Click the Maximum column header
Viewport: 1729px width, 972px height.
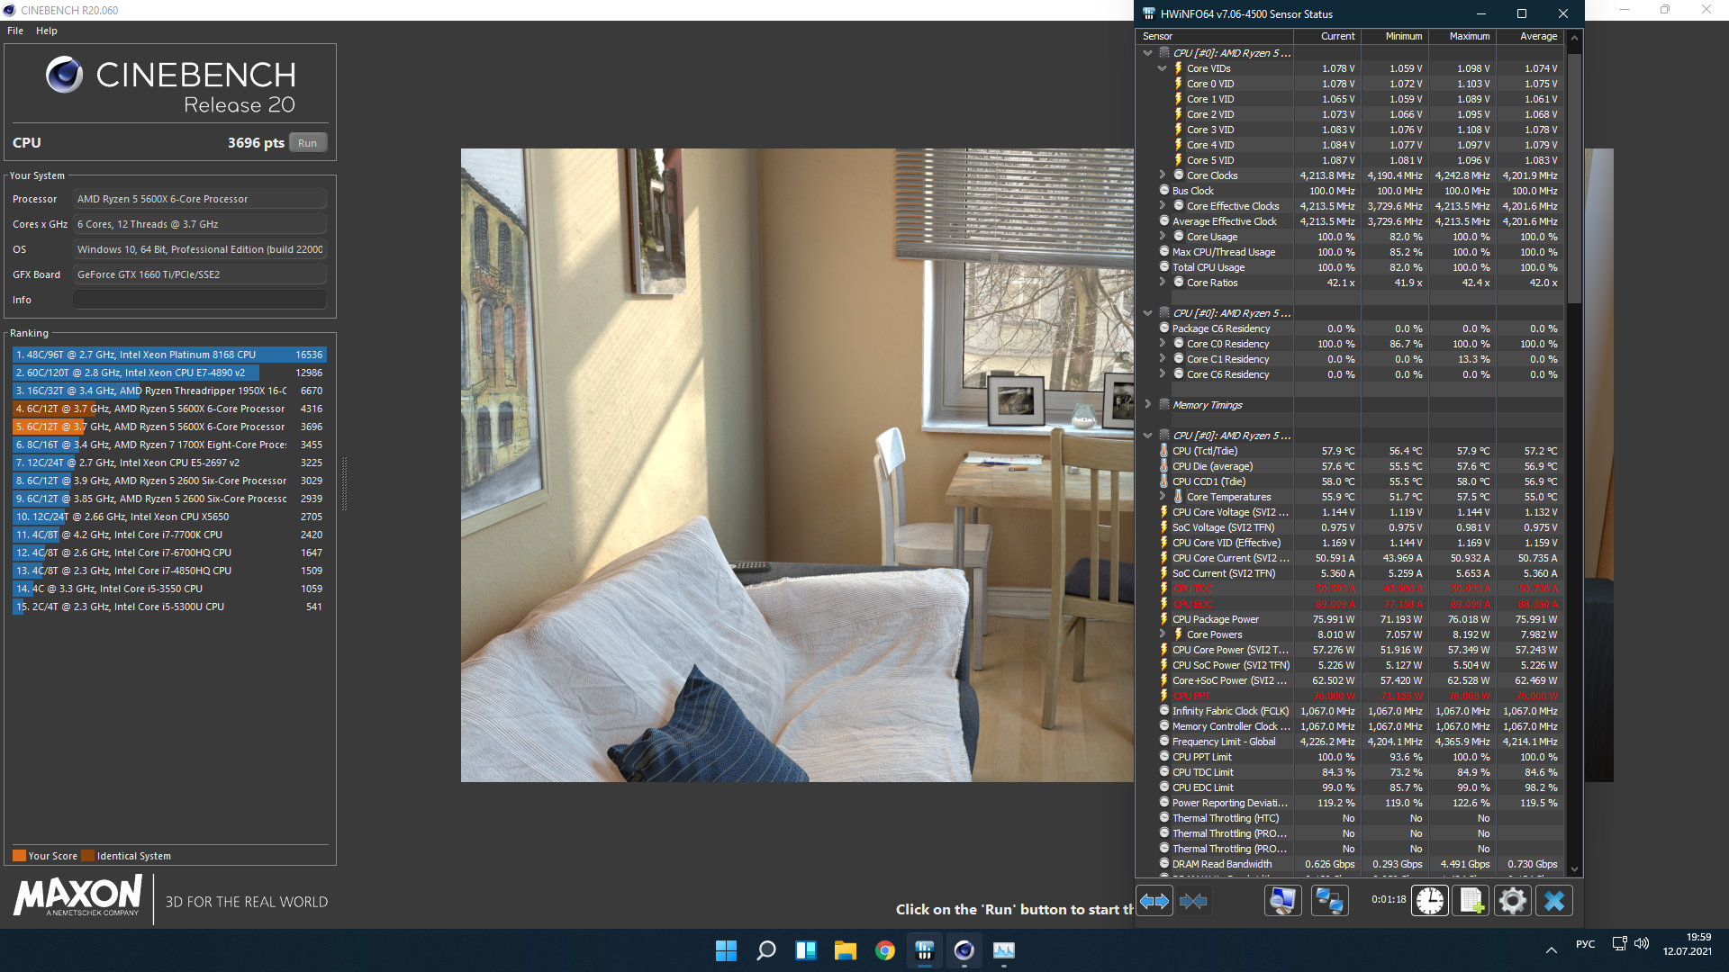coord(1469,37)
